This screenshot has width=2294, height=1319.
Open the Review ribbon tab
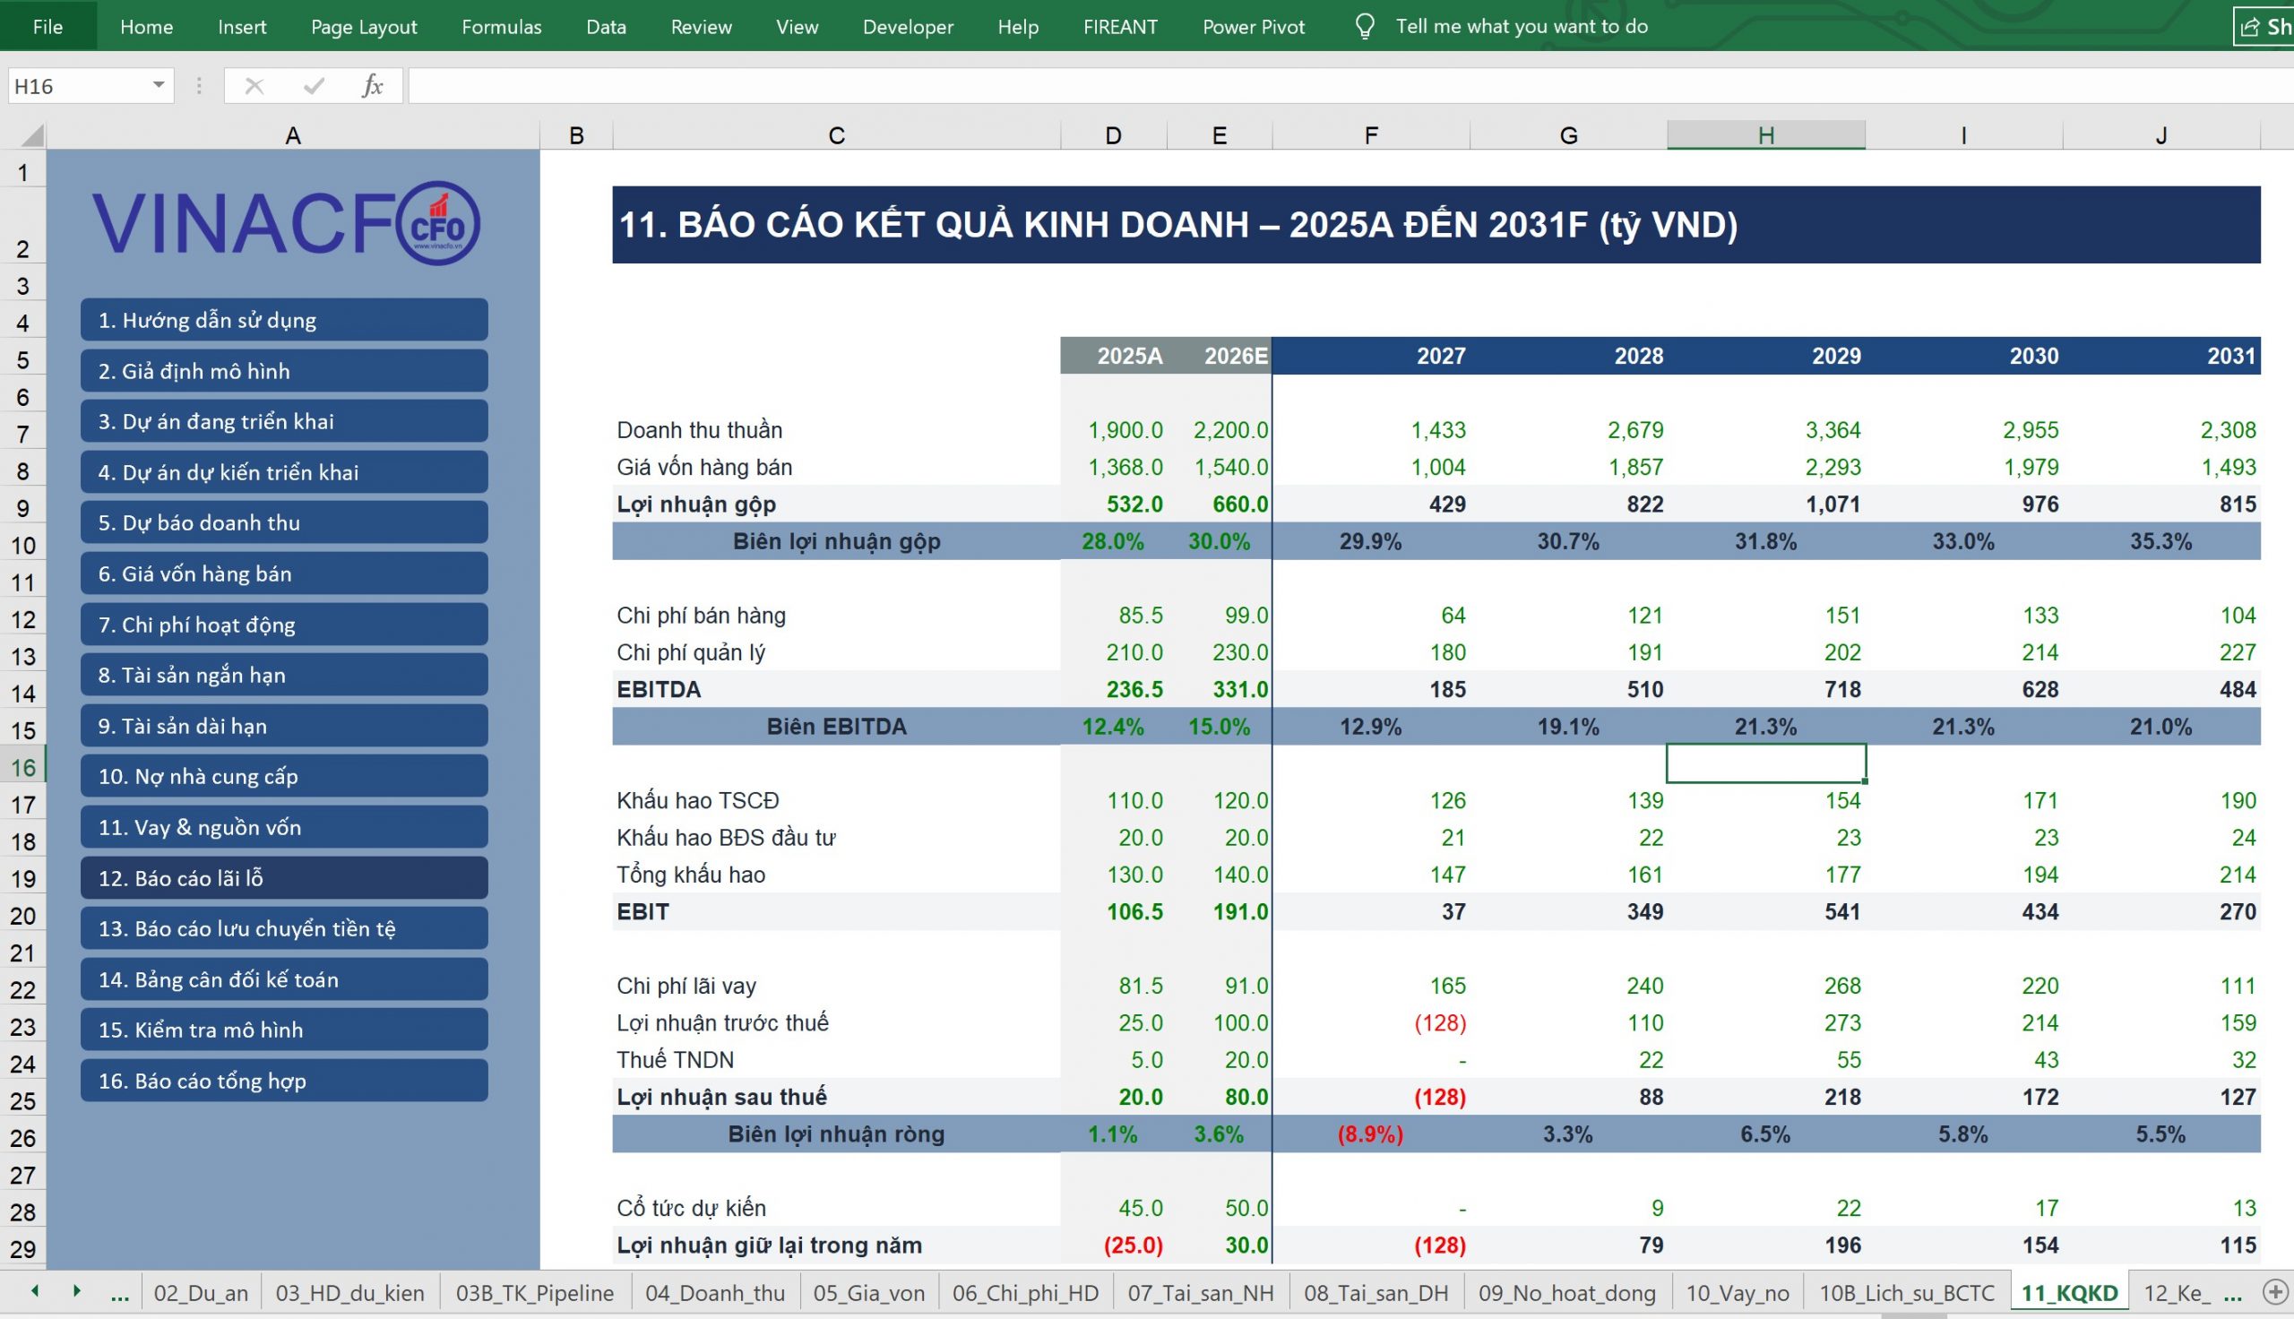[701, 26]
